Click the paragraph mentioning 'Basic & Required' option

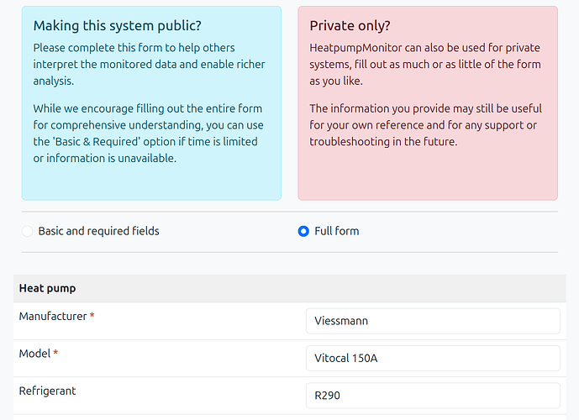pyautogui.click(x=150, y=133)
